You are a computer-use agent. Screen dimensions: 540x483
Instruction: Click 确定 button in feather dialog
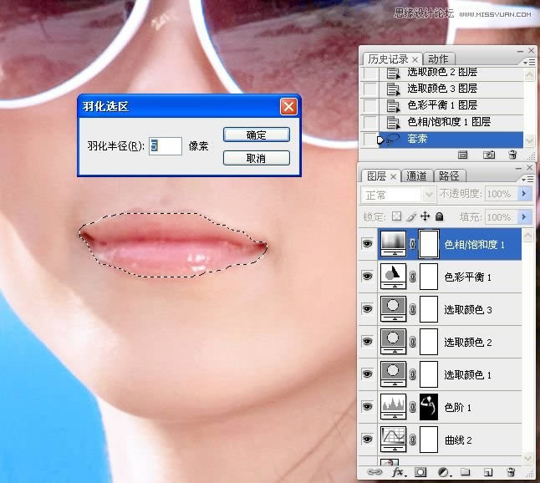[257, 135]
